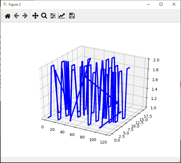
Task: Click the y-axis tick label 5.0
Action: (126, 133)
